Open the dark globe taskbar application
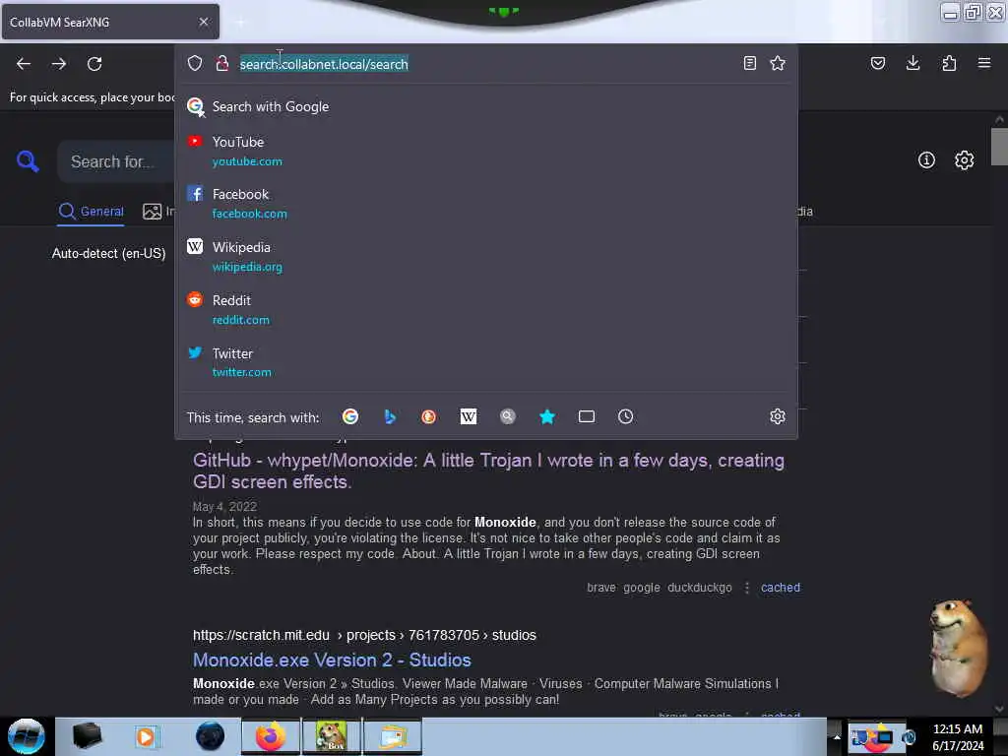The width and height of the screenshot is (1008, 756). [x=210, y=736]
